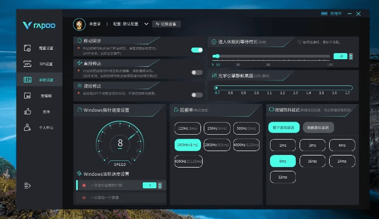Select the 125Hz polling rate
The image size is (379, 219).
click(x=187, y=128)
